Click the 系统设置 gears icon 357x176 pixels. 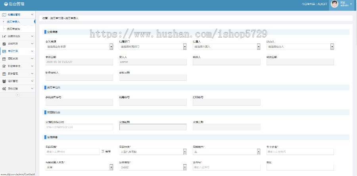tap(4, 89)
